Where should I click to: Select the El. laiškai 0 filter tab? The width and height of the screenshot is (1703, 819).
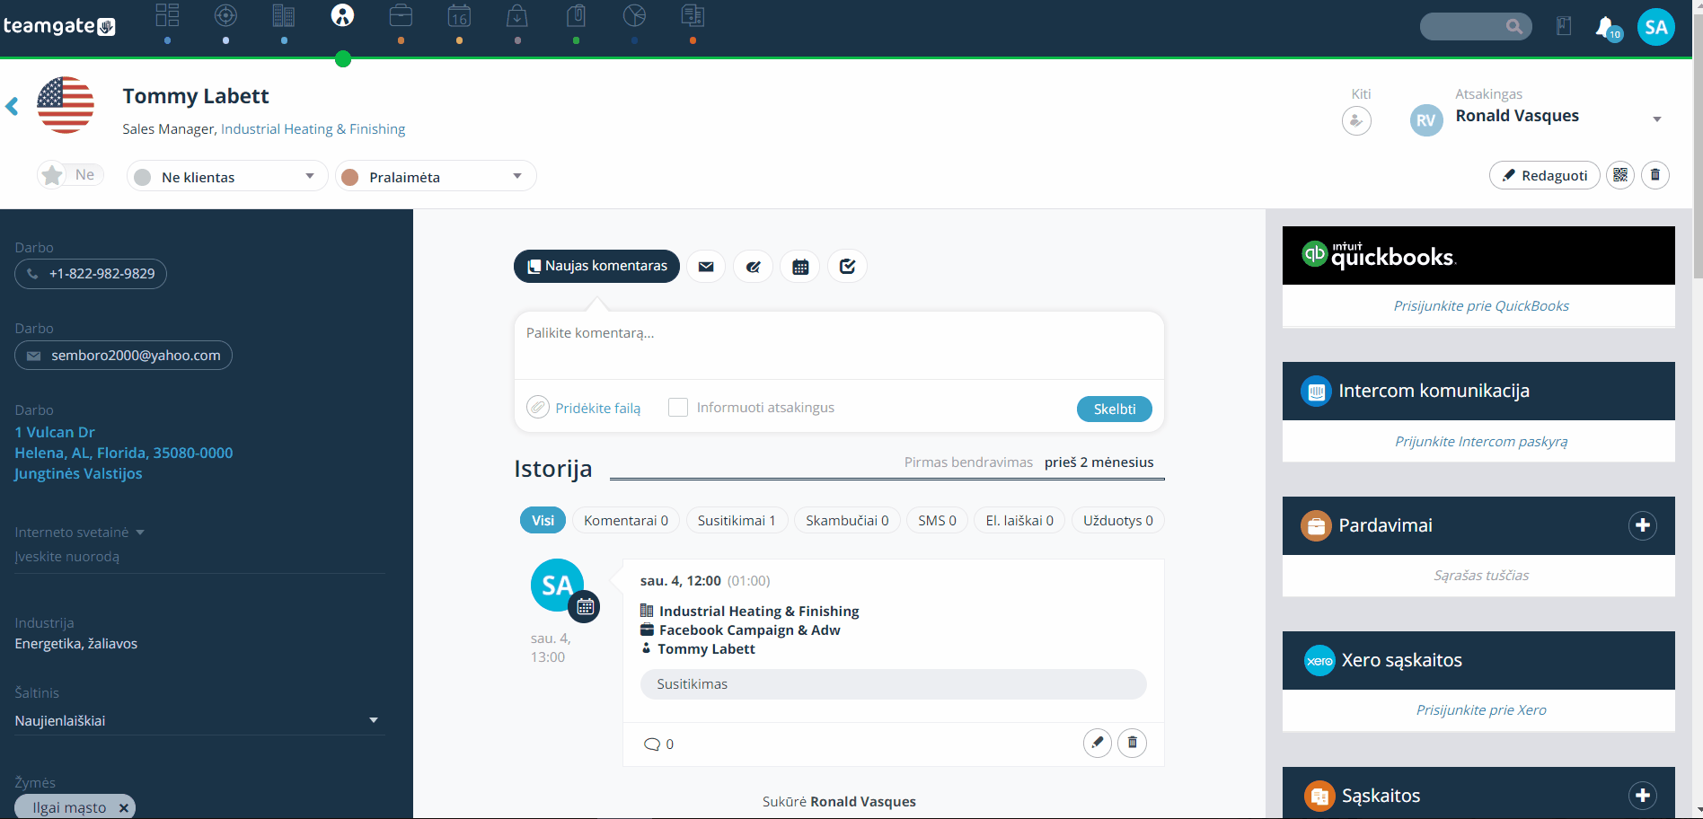pos(1019,521)
